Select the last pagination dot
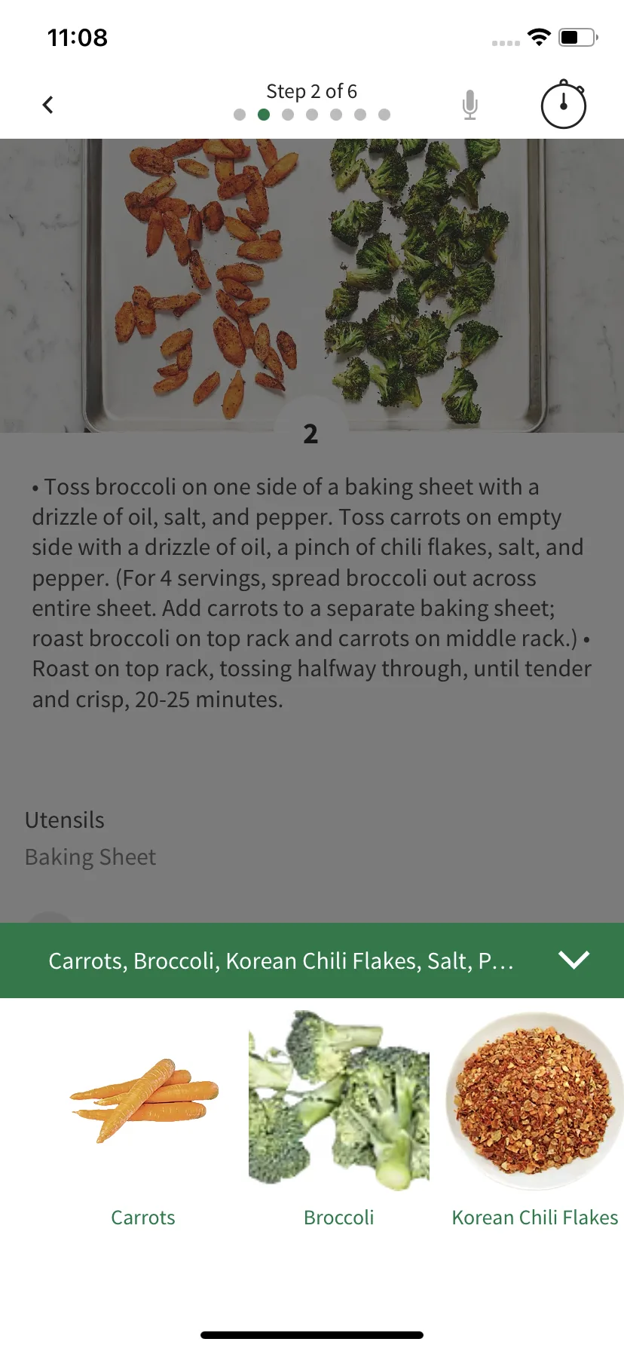The image size is (624, 1351). point(384,115)
